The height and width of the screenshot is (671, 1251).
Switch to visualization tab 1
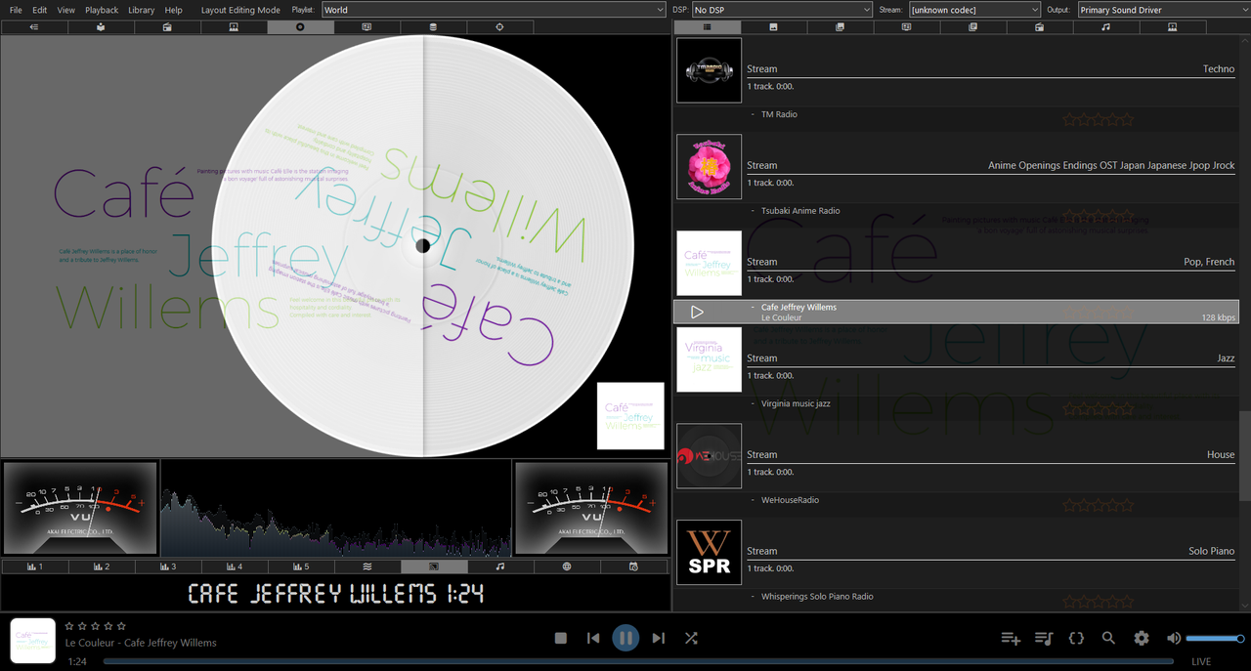click(x=34, y=566)
